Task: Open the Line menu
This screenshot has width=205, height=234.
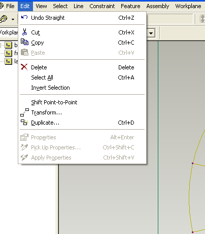Action: coord(79,6)
